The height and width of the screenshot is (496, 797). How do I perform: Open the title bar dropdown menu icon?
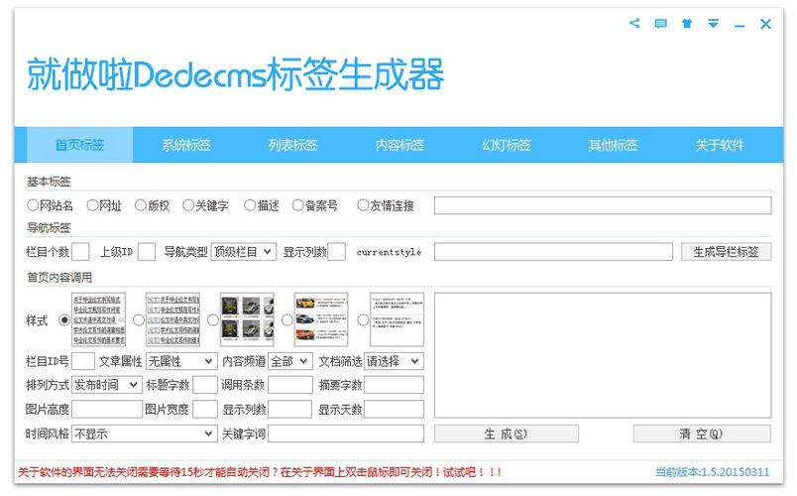714,24
